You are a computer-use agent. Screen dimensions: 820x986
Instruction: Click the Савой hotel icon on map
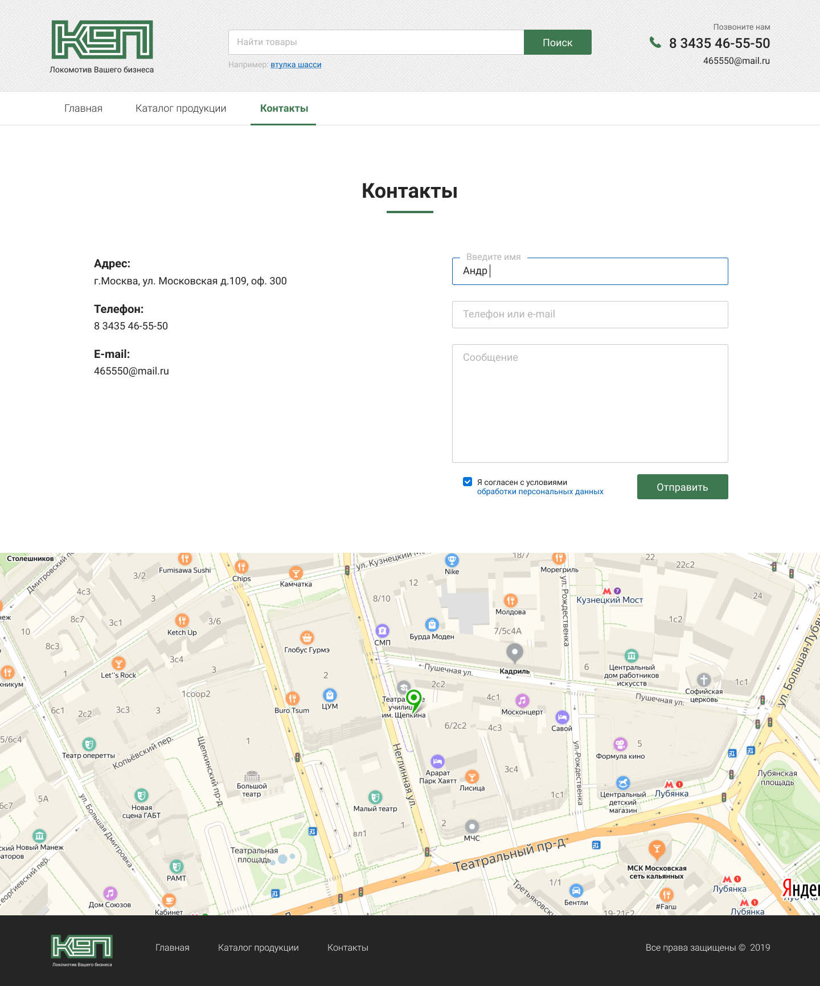click(562, 717)
